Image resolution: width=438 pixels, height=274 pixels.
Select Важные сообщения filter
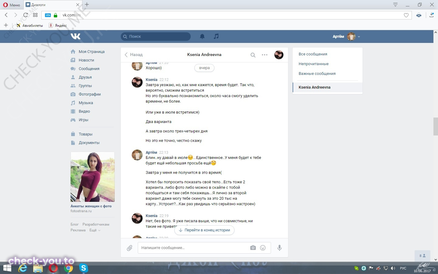click(x=317, y=74)
